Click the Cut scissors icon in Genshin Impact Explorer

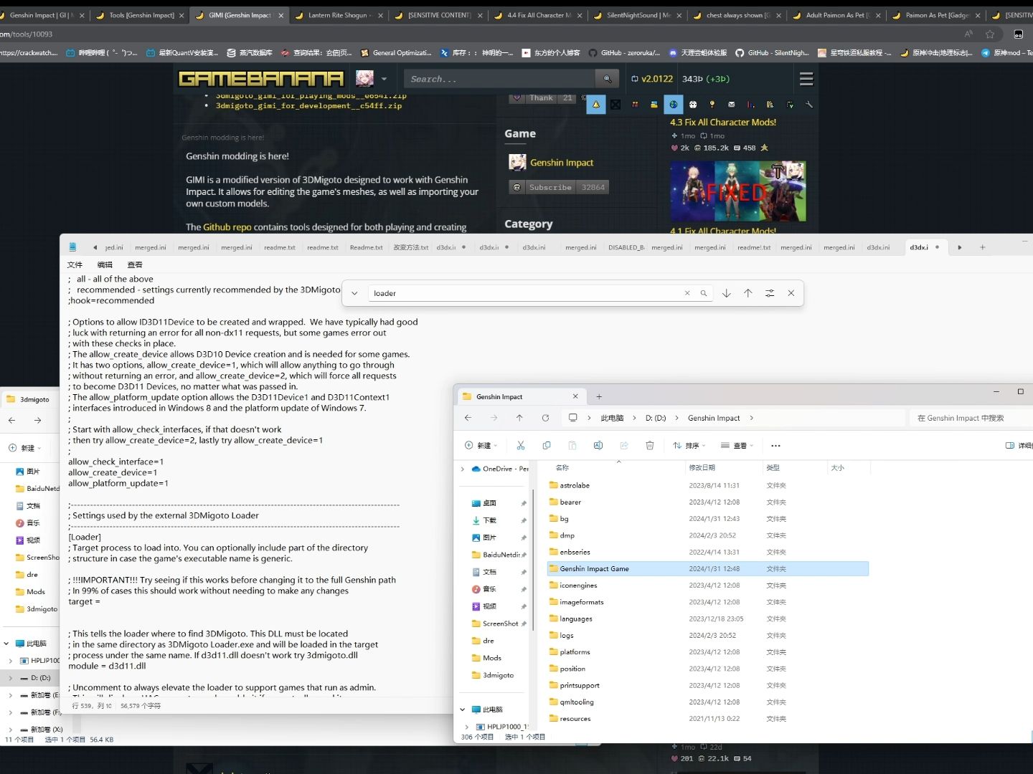coord(521,446)
